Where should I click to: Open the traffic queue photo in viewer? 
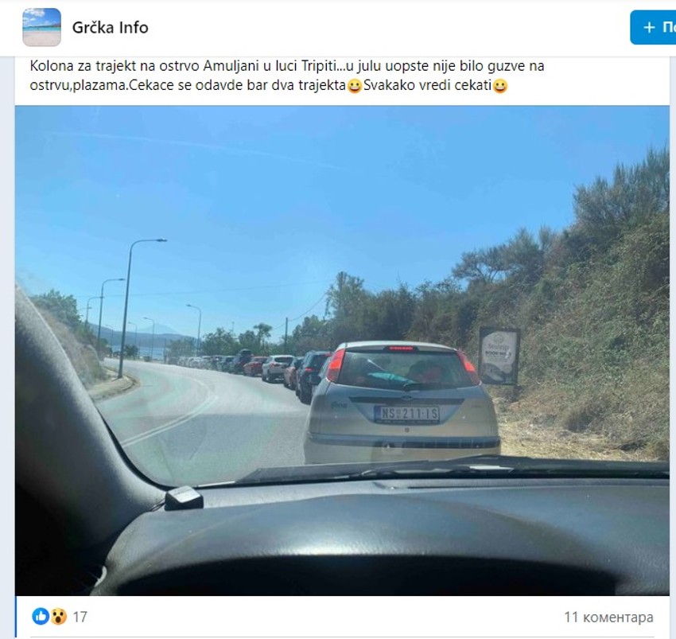click(342, 350)
